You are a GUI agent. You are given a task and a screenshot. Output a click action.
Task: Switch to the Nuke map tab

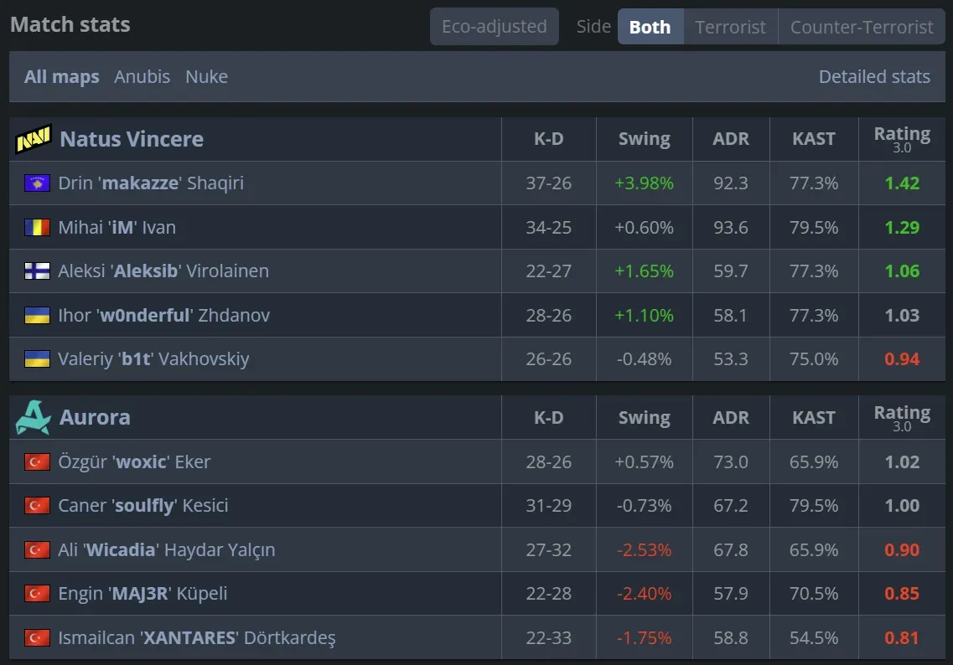point(206,77)
